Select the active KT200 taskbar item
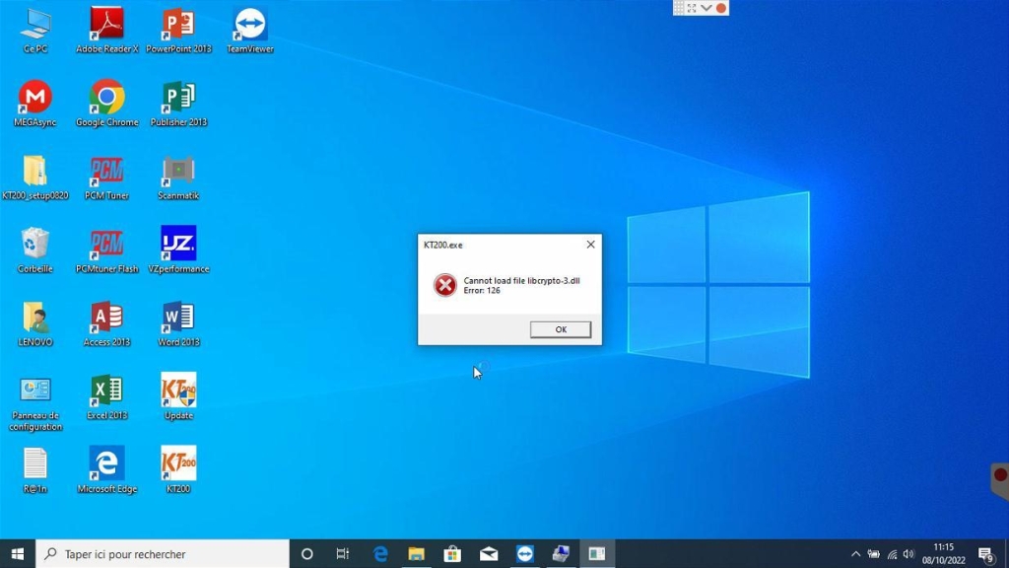The height and width of the screenshot is (568, 1009). pyautogui.click(x=596, y=554)
